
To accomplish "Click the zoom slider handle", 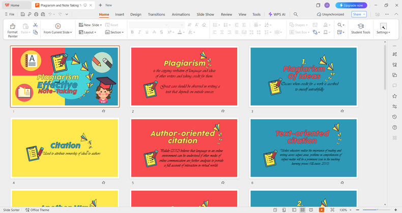I will tap(378, 210).
